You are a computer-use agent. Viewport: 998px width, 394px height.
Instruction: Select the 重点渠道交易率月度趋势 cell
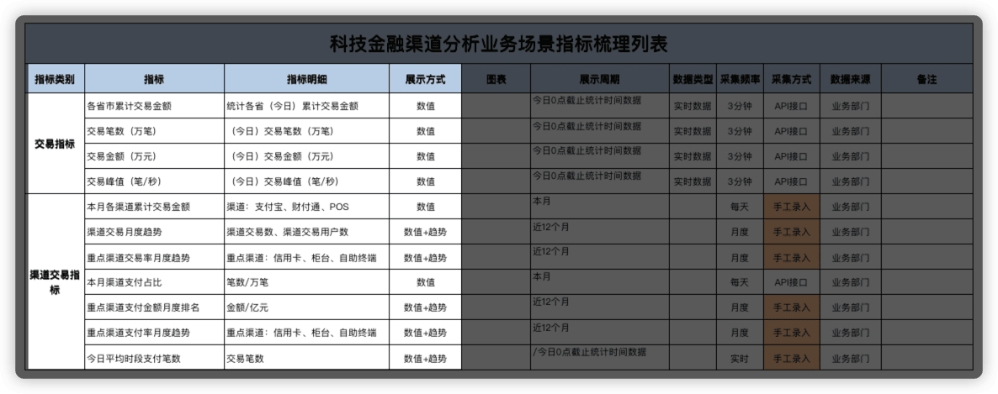(154, 257)
